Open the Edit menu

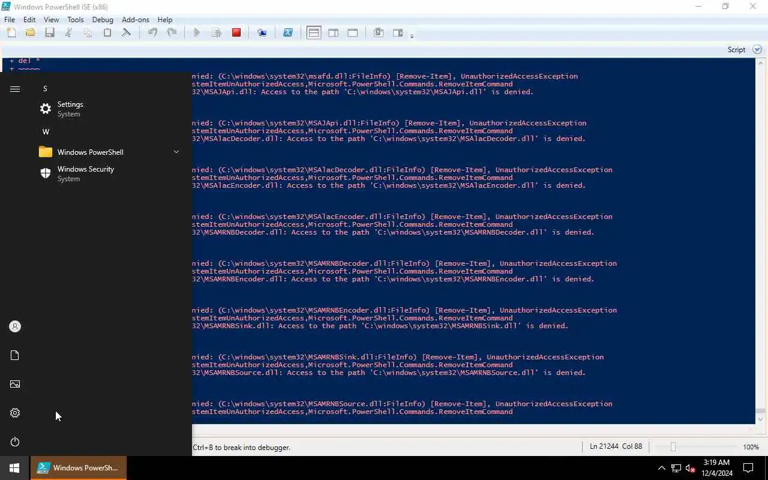pyautogui.click(x=29, y=20)
